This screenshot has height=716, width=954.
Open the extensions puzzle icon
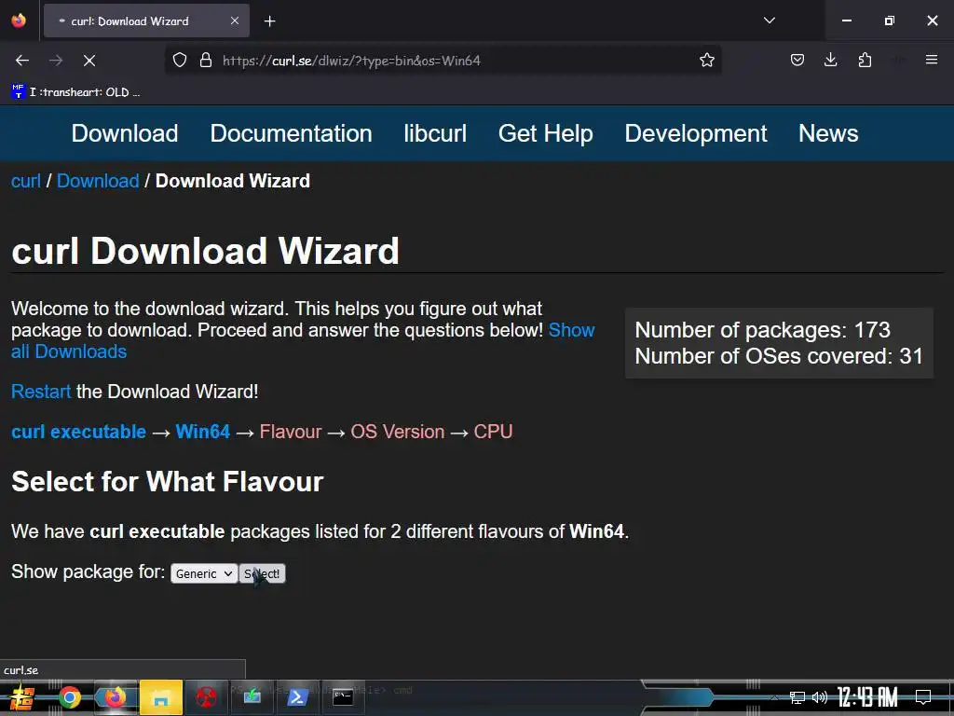click(x=865, y=61)
